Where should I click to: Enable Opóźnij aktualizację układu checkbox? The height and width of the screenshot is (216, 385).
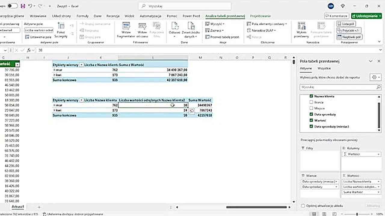[303, 206]
